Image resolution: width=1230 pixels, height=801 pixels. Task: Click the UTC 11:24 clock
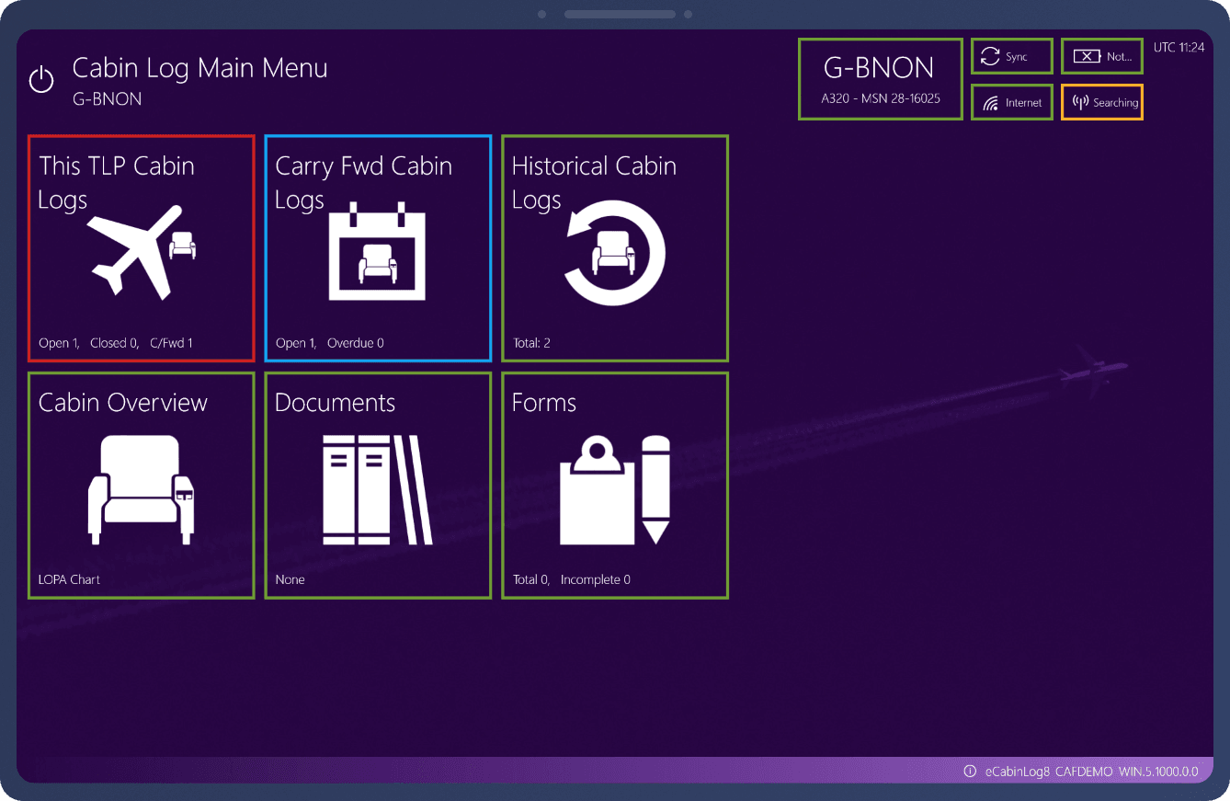pyautogui.click(x=1179, y=47)
